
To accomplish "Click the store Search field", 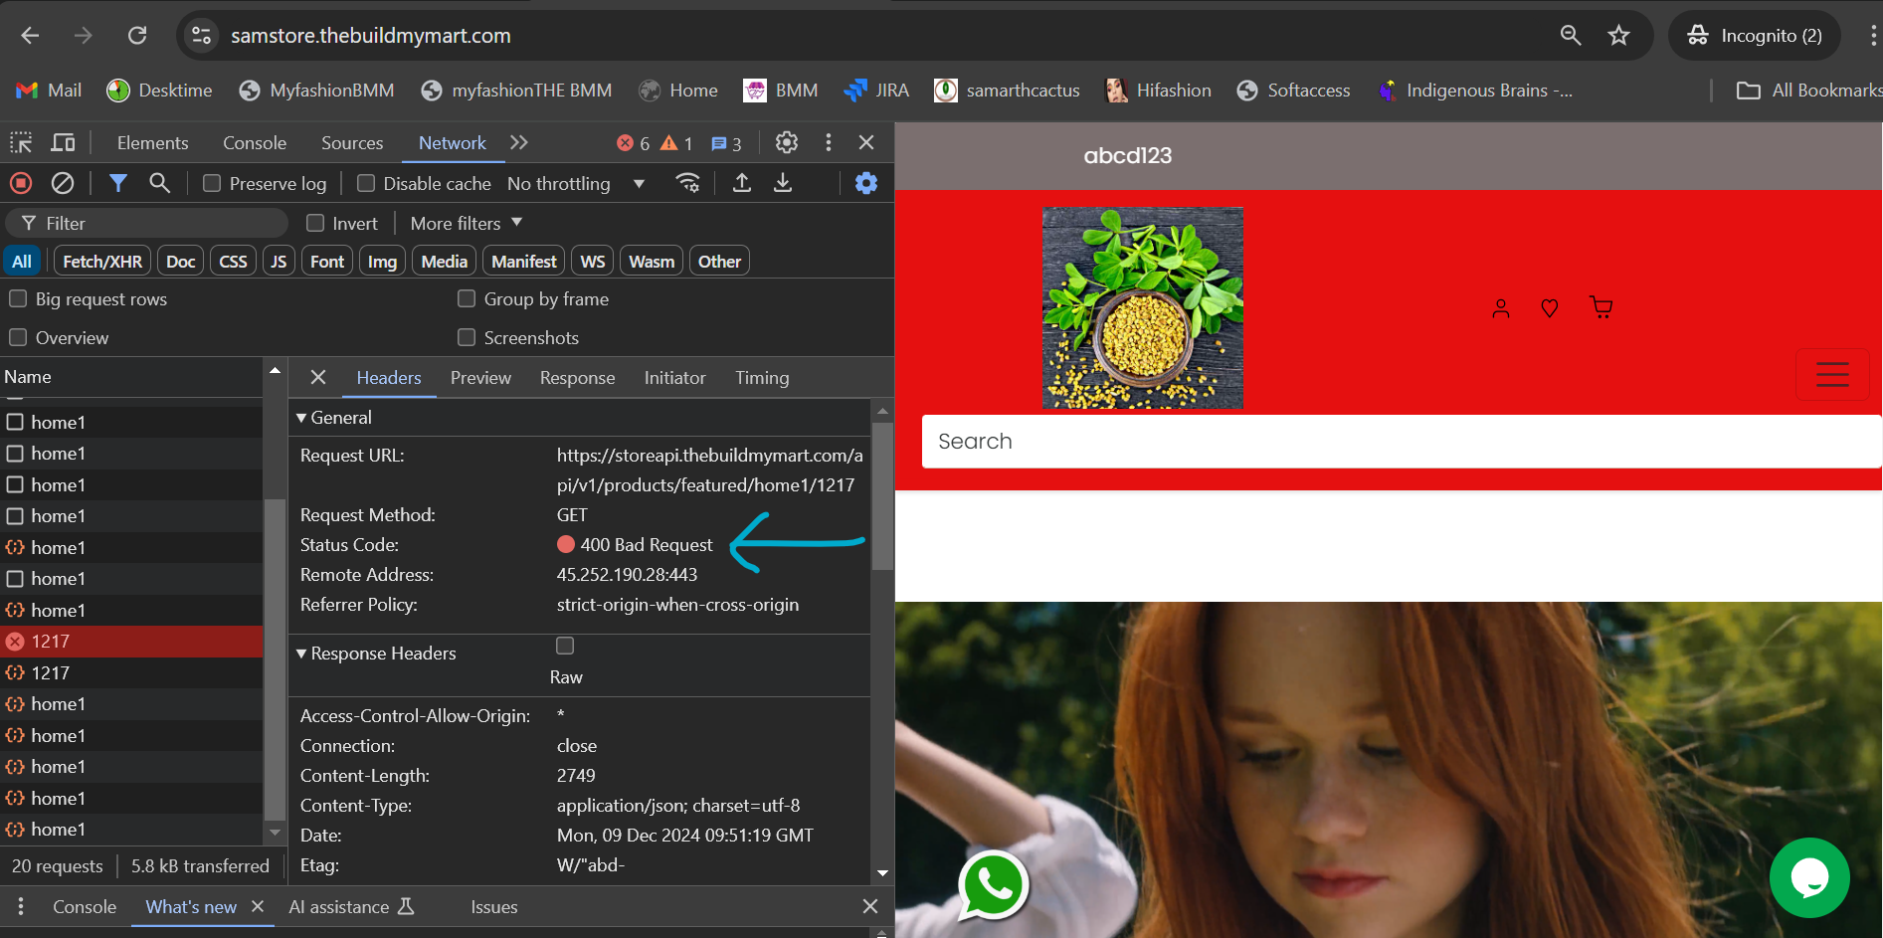I will coord(1402,441).
